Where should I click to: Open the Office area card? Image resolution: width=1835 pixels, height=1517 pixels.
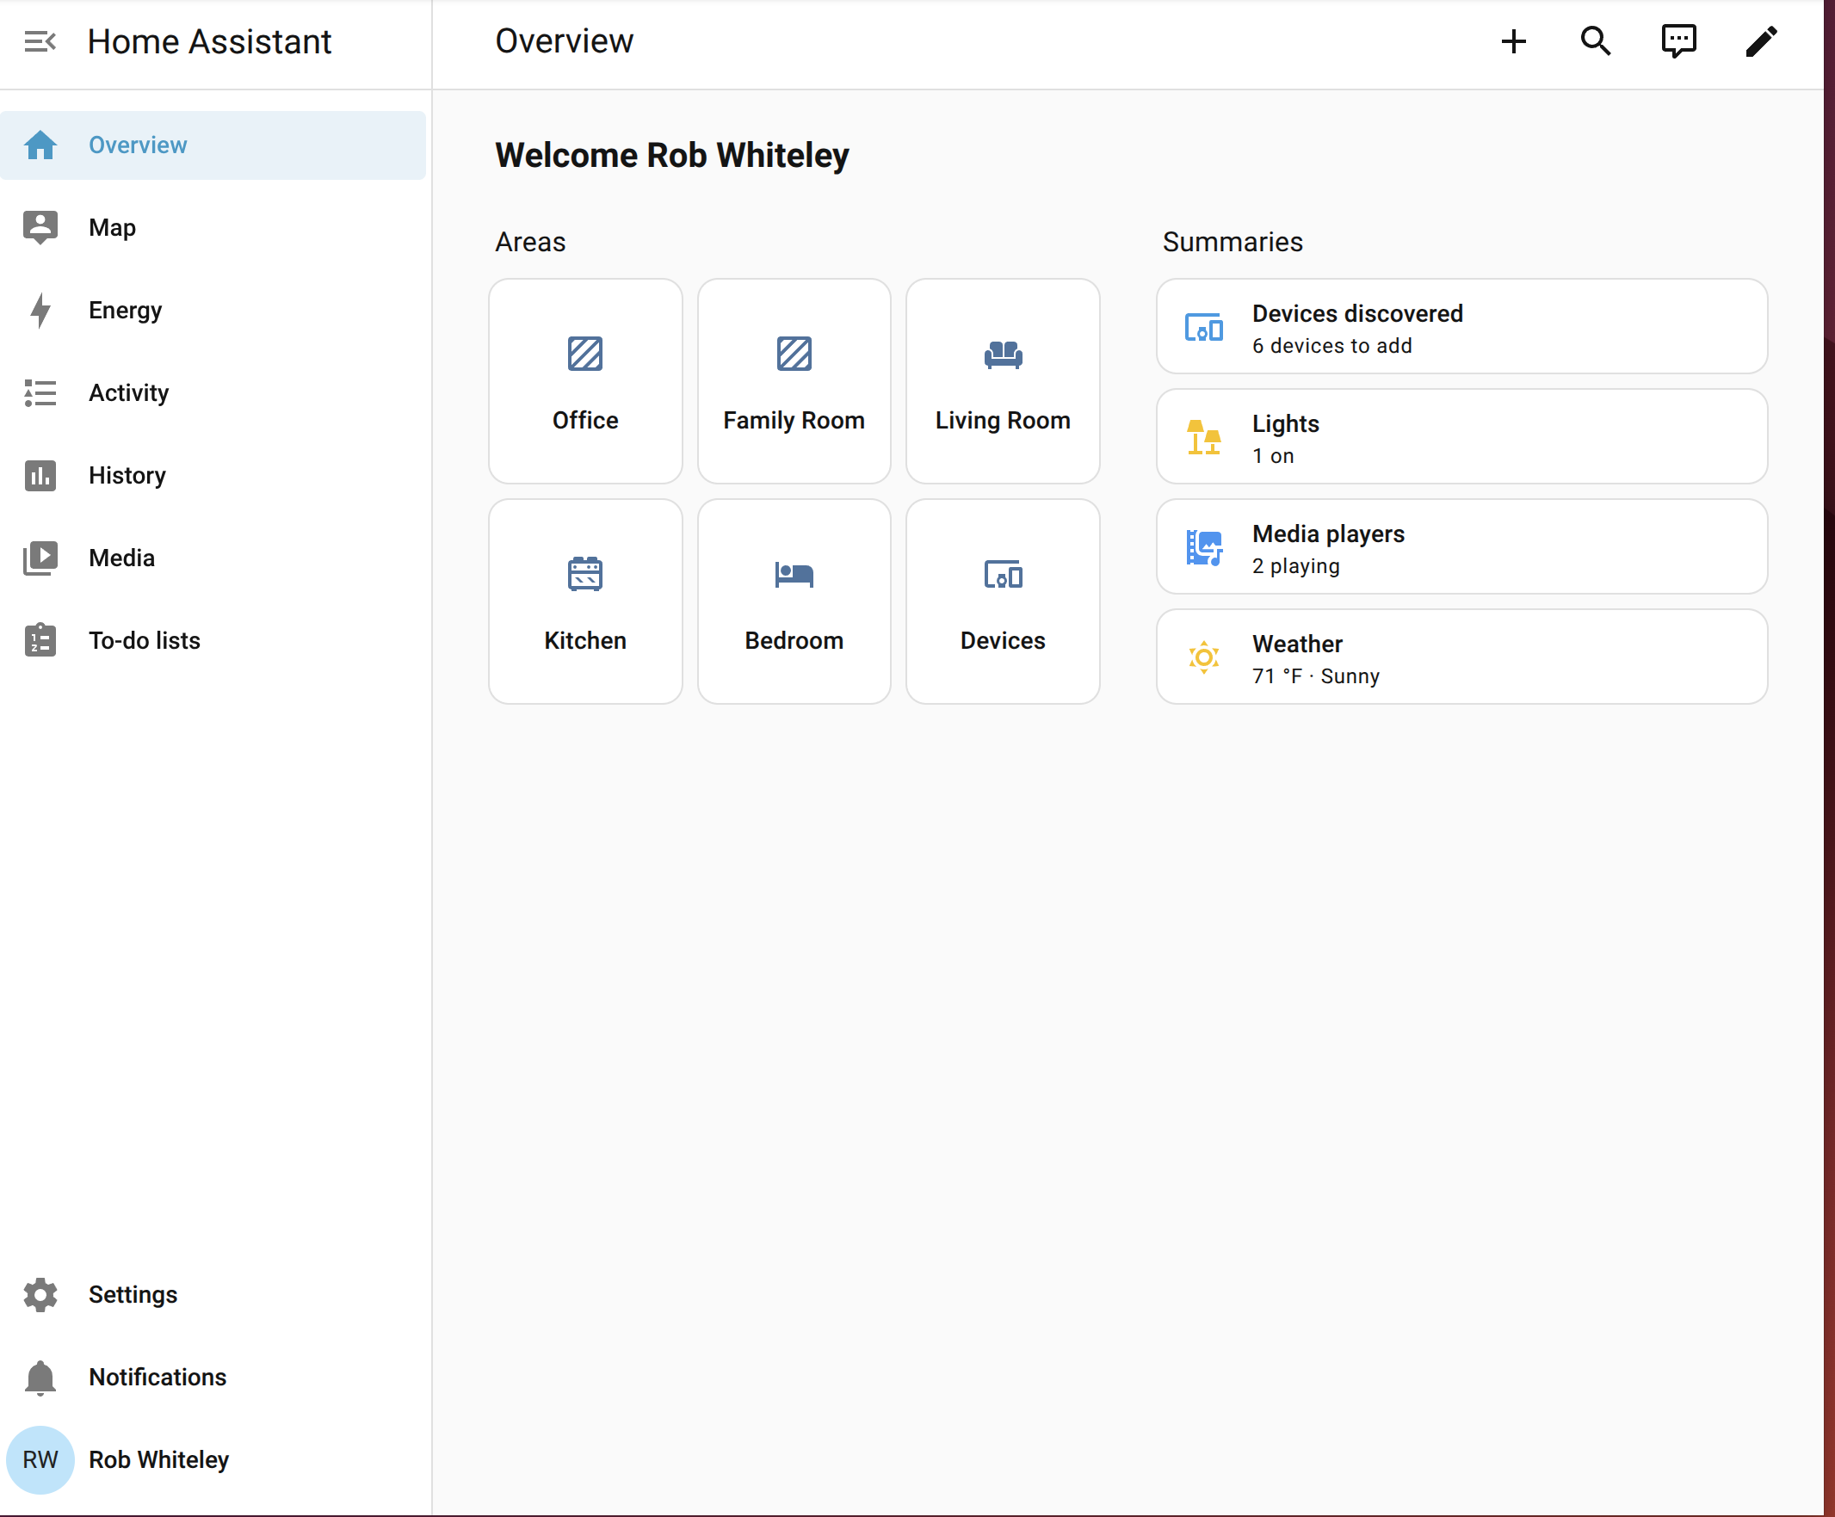[x=584, y=381]
